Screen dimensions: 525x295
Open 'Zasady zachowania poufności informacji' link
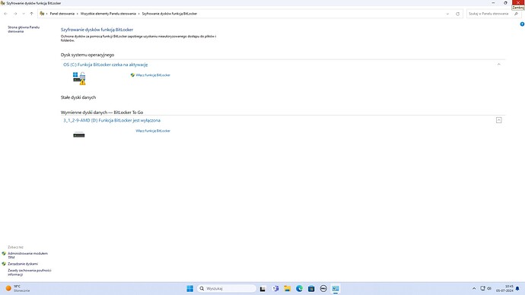point(30,272)
